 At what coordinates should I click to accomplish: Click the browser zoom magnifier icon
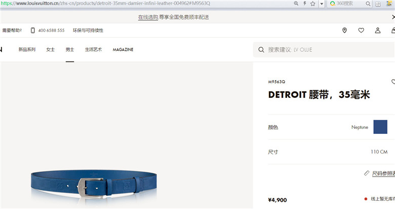coord(296,4)
